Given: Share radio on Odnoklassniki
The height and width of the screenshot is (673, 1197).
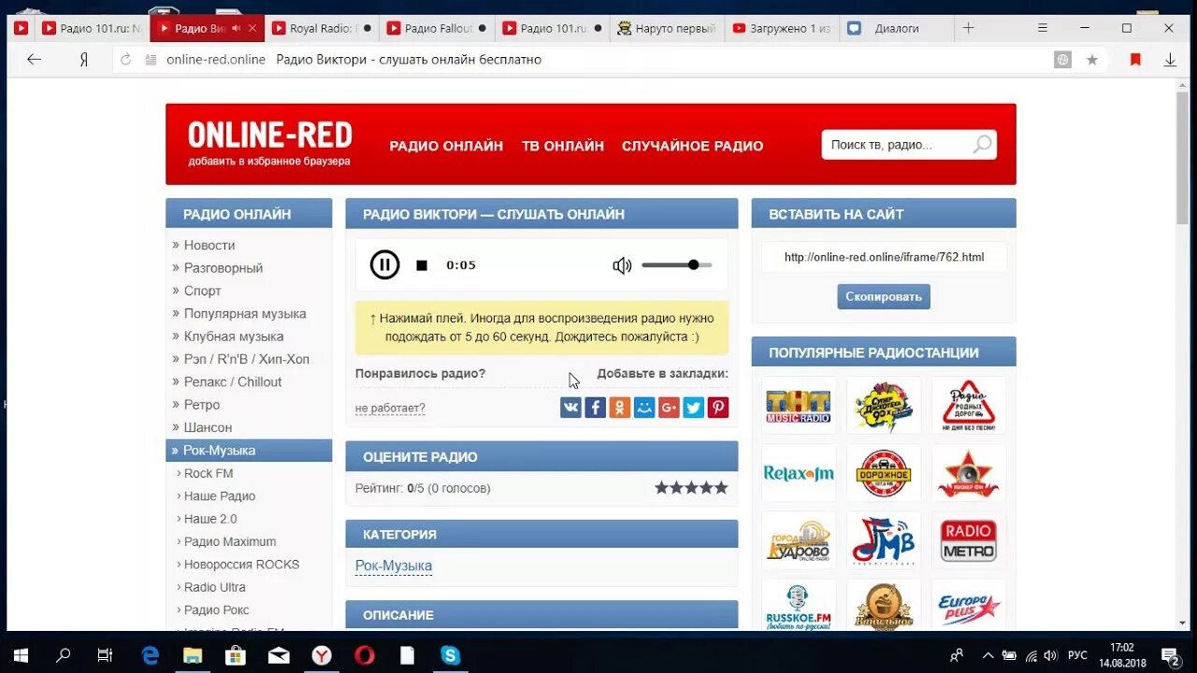Looking at the screenshot, I should [620, 407].
